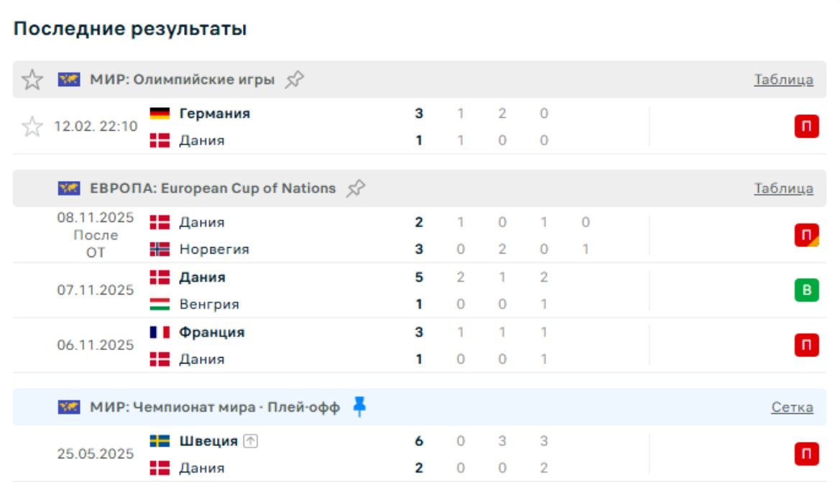This screenshot has width=840, height=482.
Task: Unpin the World Championship Play-off league
Action: coord(359,407)
